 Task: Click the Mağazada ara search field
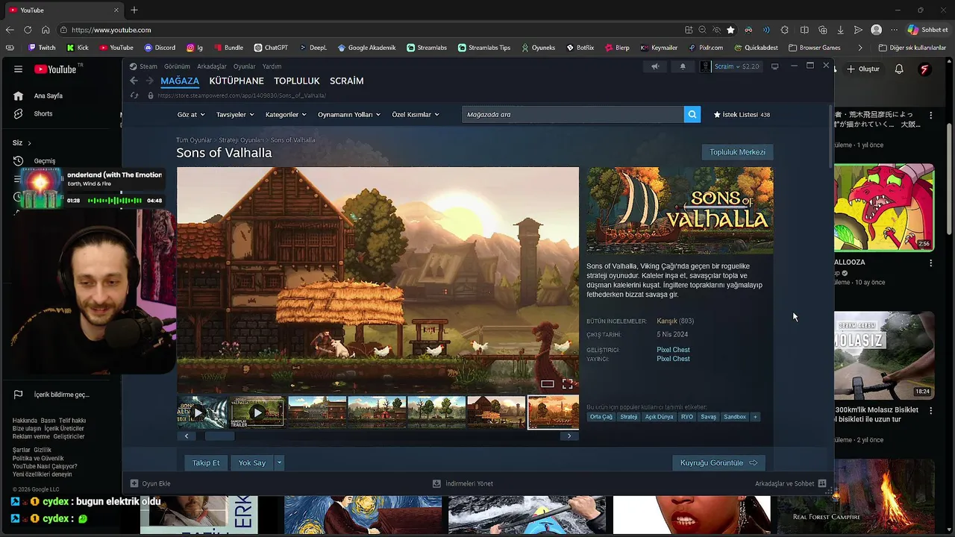(572, 114)
